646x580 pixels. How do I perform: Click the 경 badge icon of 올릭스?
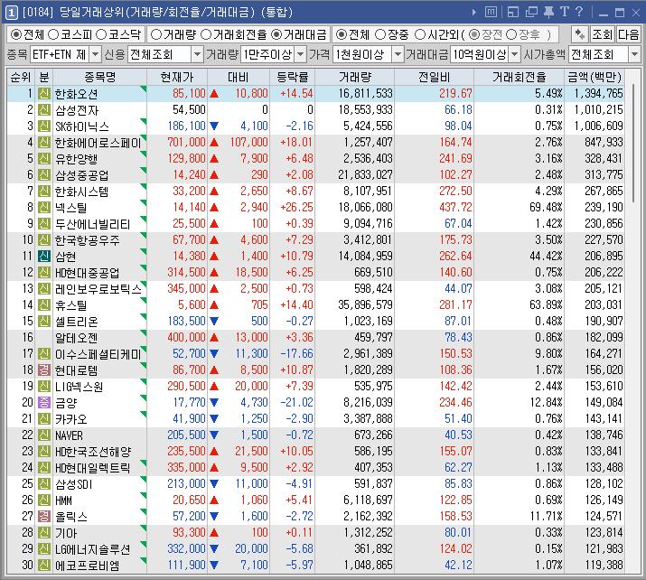pyautogui.click(x=44, y=516)
